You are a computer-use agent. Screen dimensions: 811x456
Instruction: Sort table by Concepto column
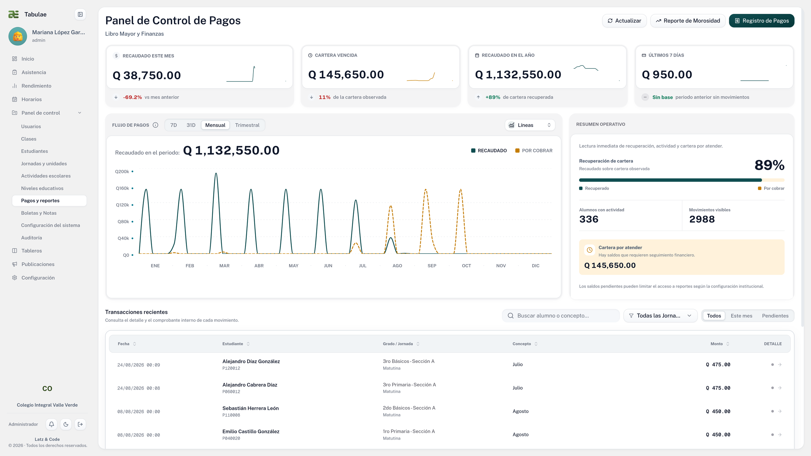525,344
